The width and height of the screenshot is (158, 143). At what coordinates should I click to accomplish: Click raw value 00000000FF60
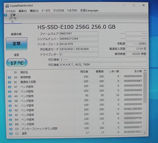coord(133,118)
